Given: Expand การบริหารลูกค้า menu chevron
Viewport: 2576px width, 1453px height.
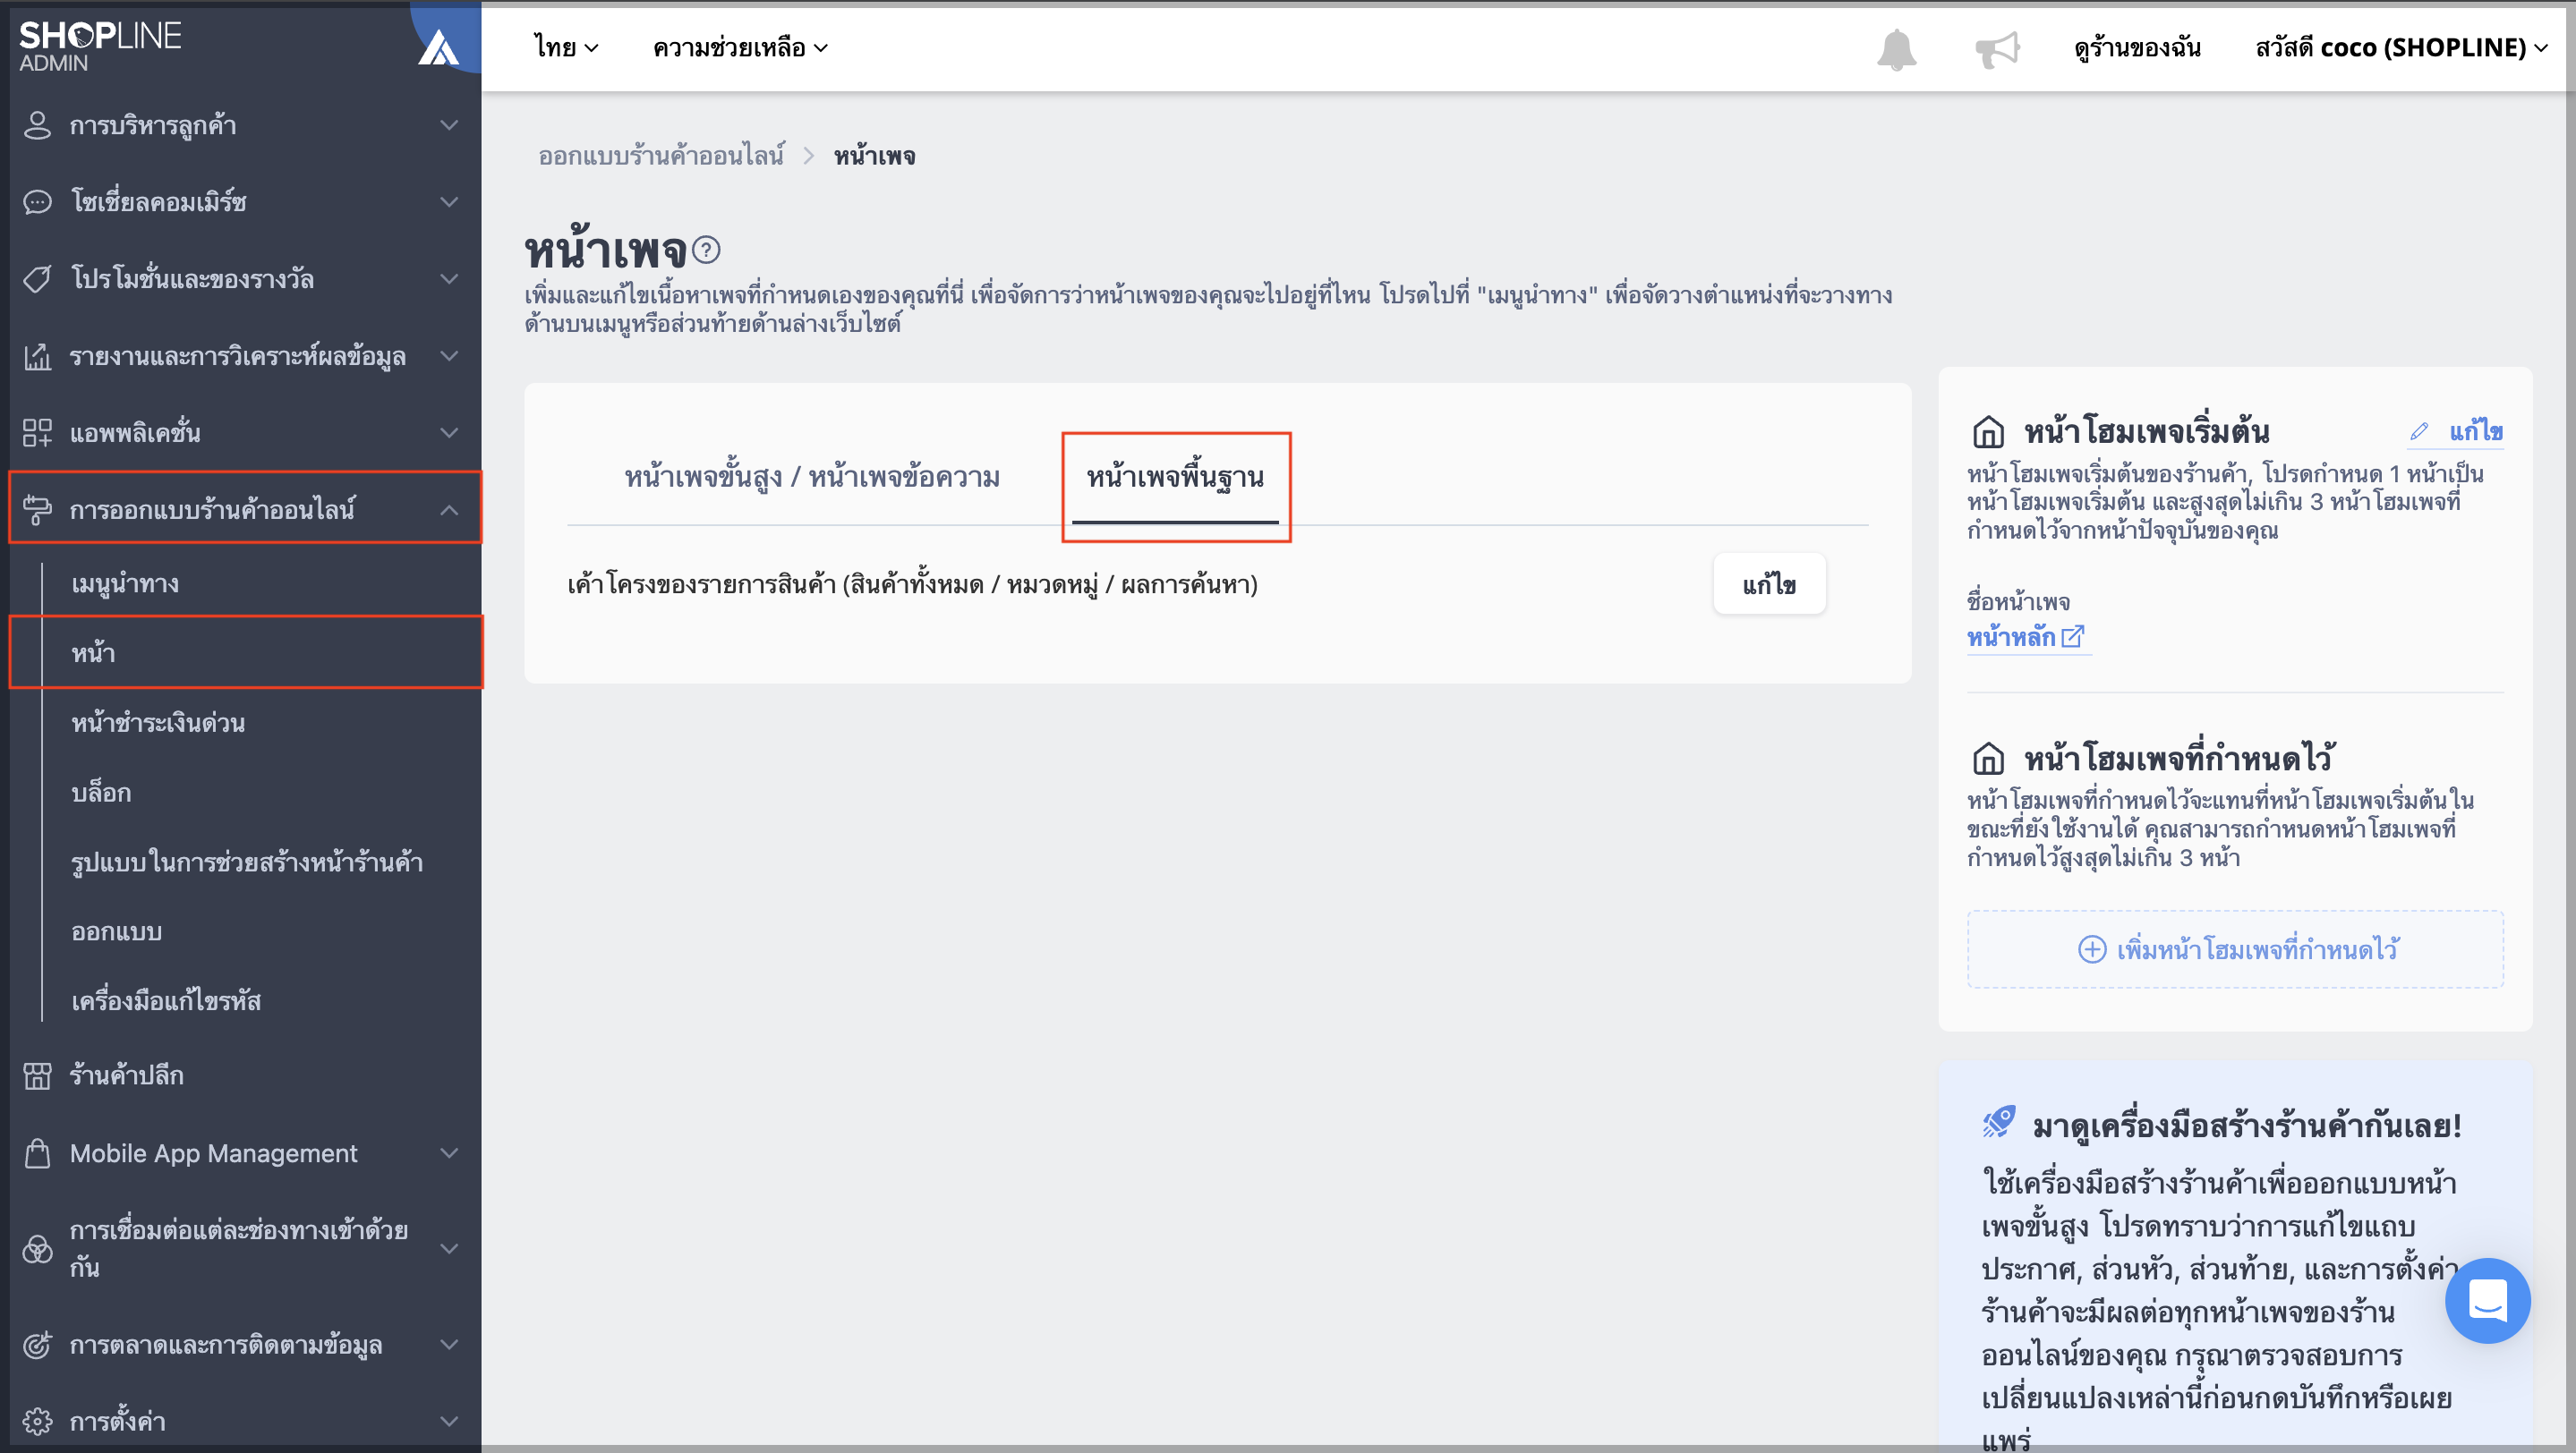Looking at the screenshot, I should click(449, 125).
